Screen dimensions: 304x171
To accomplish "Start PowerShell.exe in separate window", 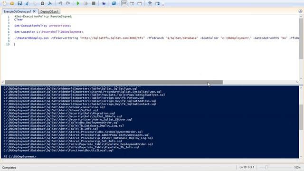I will pyautogui.click(x=114, y=3).
